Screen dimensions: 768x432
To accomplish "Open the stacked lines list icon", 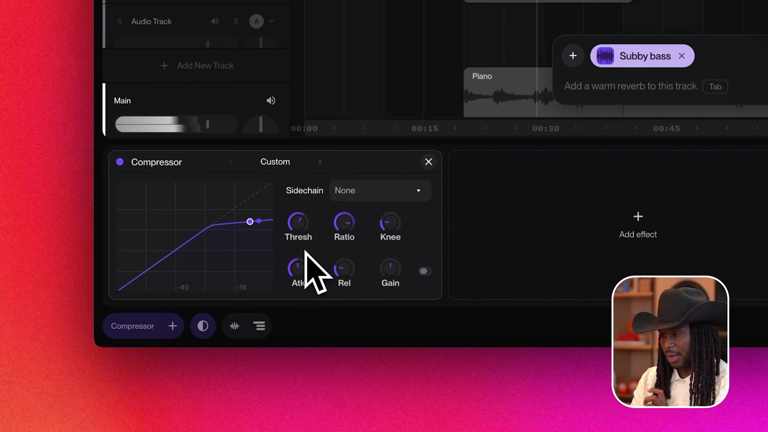I will [x=259, y=326].
